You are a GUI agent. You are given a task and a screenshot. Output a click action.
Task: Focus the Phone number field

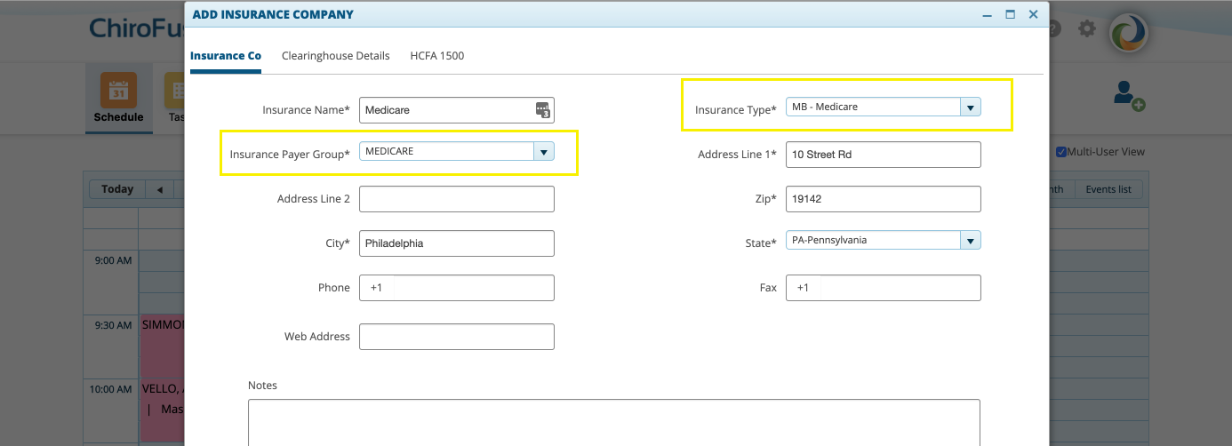pos(457,288)
